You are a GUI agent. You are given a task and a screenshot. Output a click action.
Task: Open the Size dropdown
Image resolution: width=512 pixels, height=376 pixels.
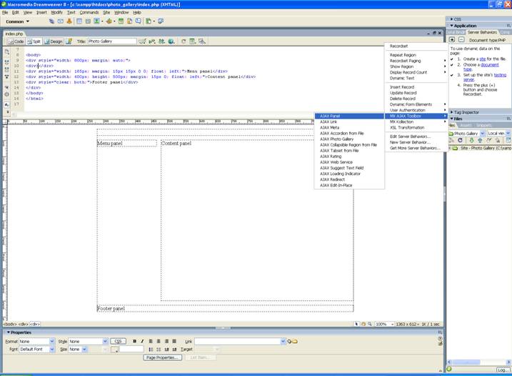[84, 350]
